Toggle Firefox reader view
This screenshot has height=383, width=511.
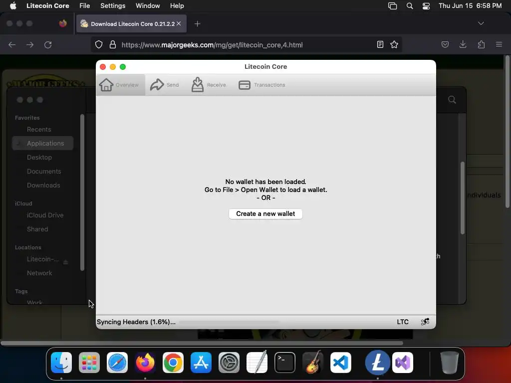(x=380, y=44)
